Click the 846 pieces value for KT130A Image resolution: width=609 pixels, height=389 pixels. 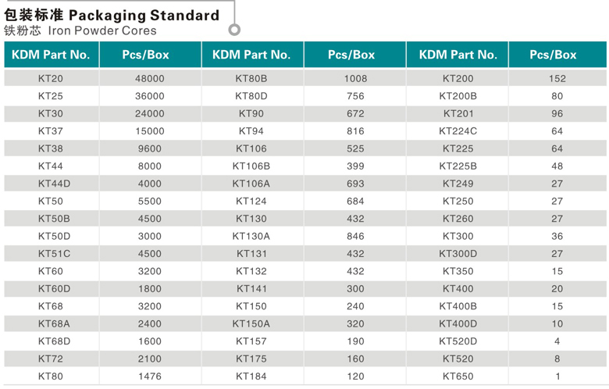point(355,236)
